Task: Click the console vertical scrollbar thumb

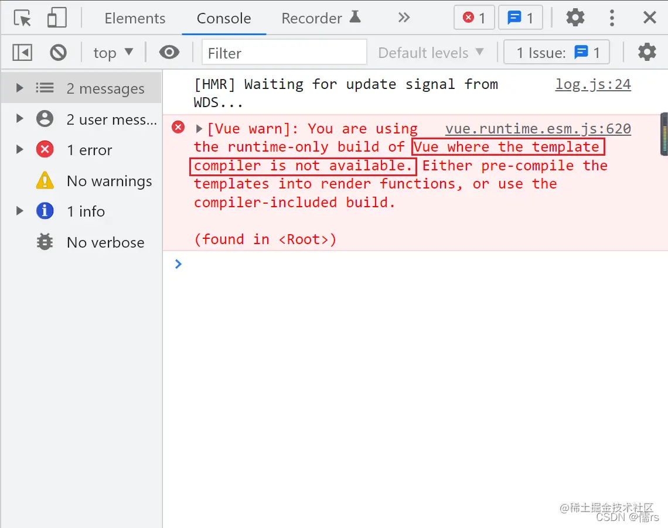Action: pos(664,134)
